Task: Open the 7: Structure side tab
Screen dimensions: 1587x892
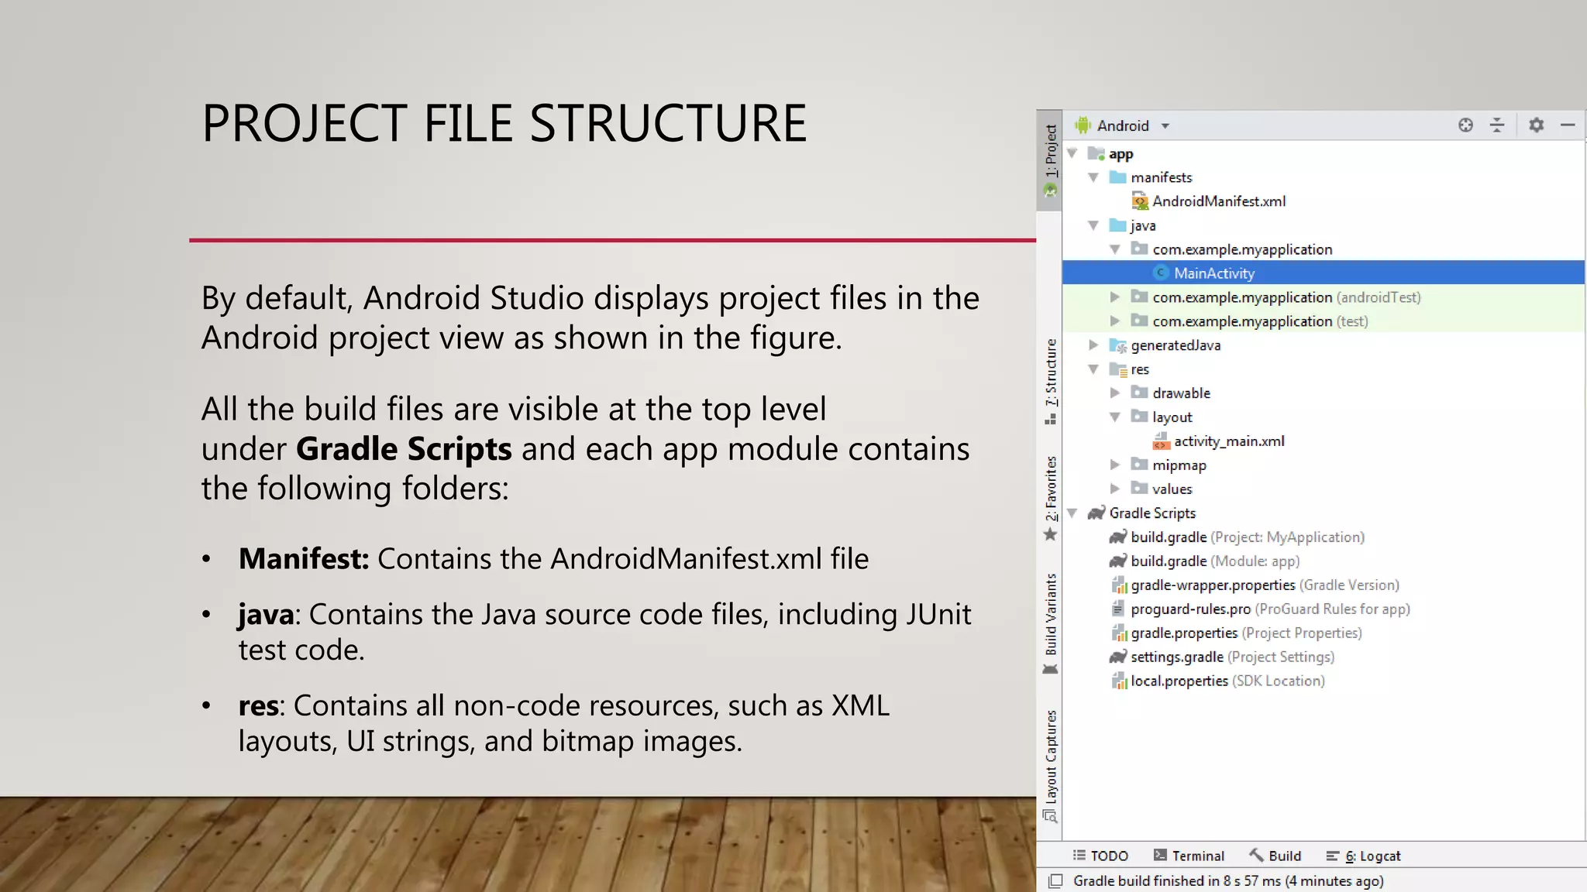Action: 1050,381
